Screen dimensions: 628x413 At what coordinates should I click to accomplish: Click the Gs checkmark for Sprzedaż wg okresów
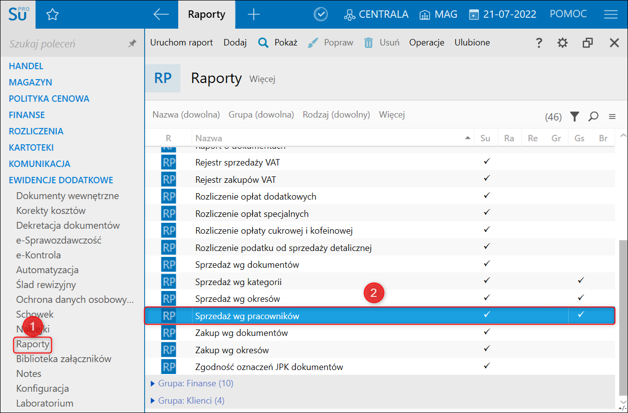point(581,297)
